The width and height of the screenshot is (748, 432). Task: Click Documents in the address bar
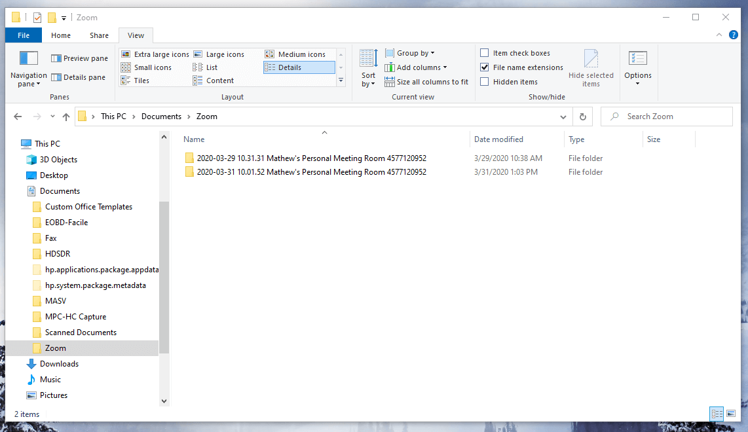pyautogui.click(x=161, y=117)
